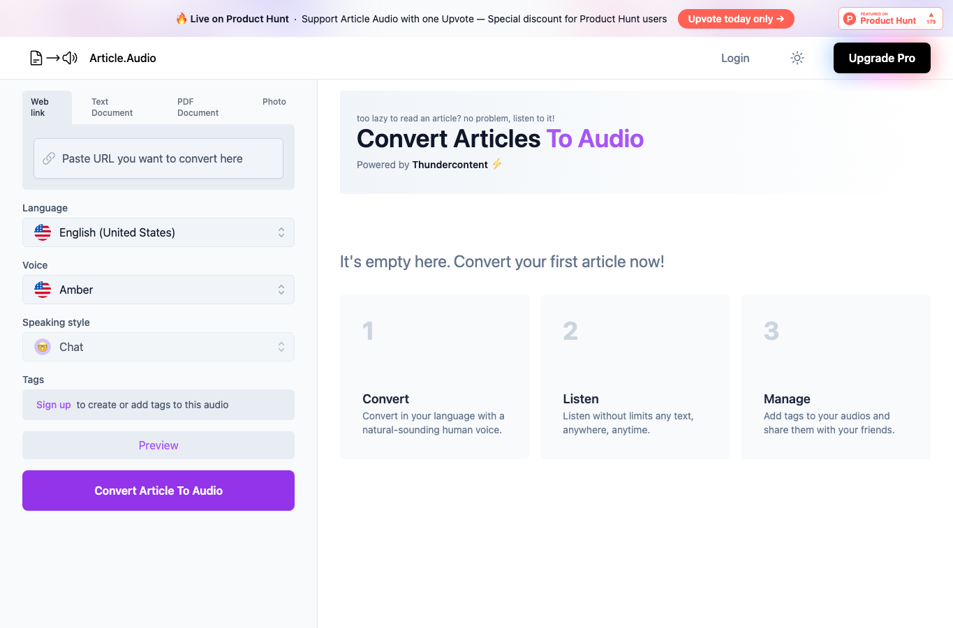953x628 pixels.
Task: Open the Sign up link under Tags
Action: pyautogui.click(x=54, y=405)
